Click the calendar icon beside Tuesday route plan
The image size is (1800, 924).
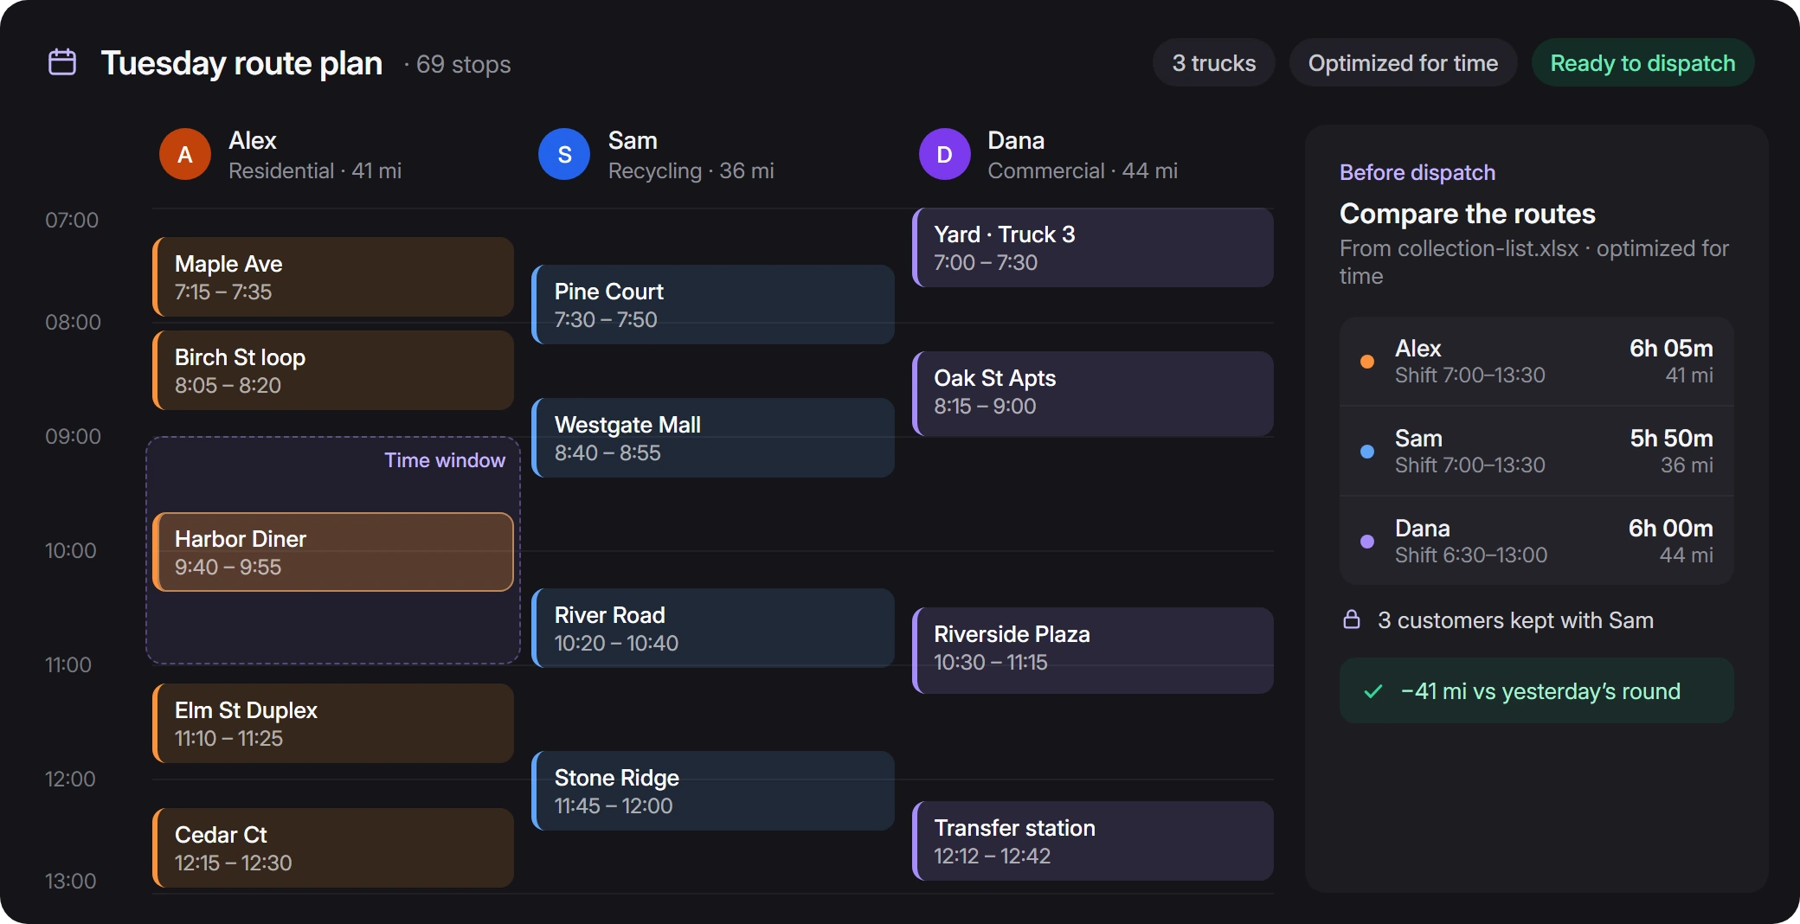point(62,62)
